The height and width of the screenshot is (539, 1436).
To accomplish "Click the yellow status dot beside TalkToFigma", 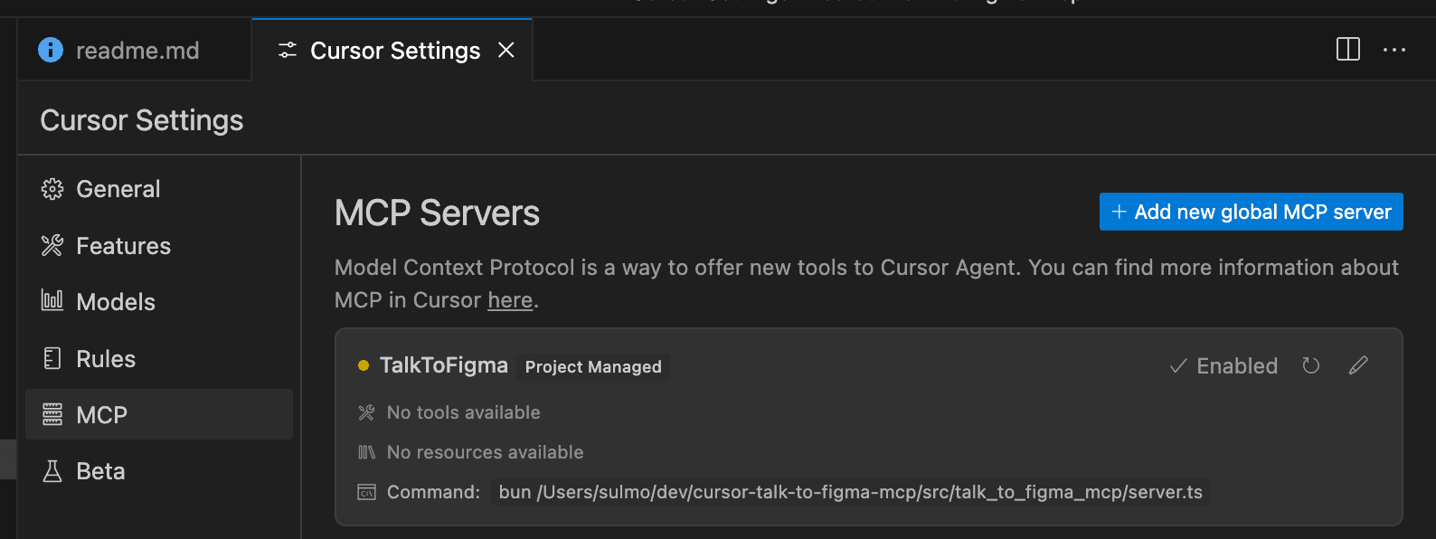I will (x=364, y=365).
